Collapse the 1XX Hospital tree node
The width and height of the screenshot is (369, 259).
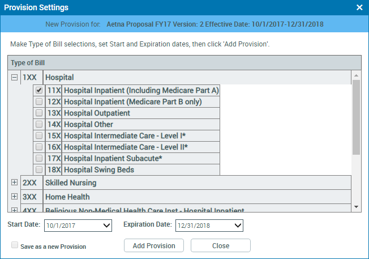point(14,77)
